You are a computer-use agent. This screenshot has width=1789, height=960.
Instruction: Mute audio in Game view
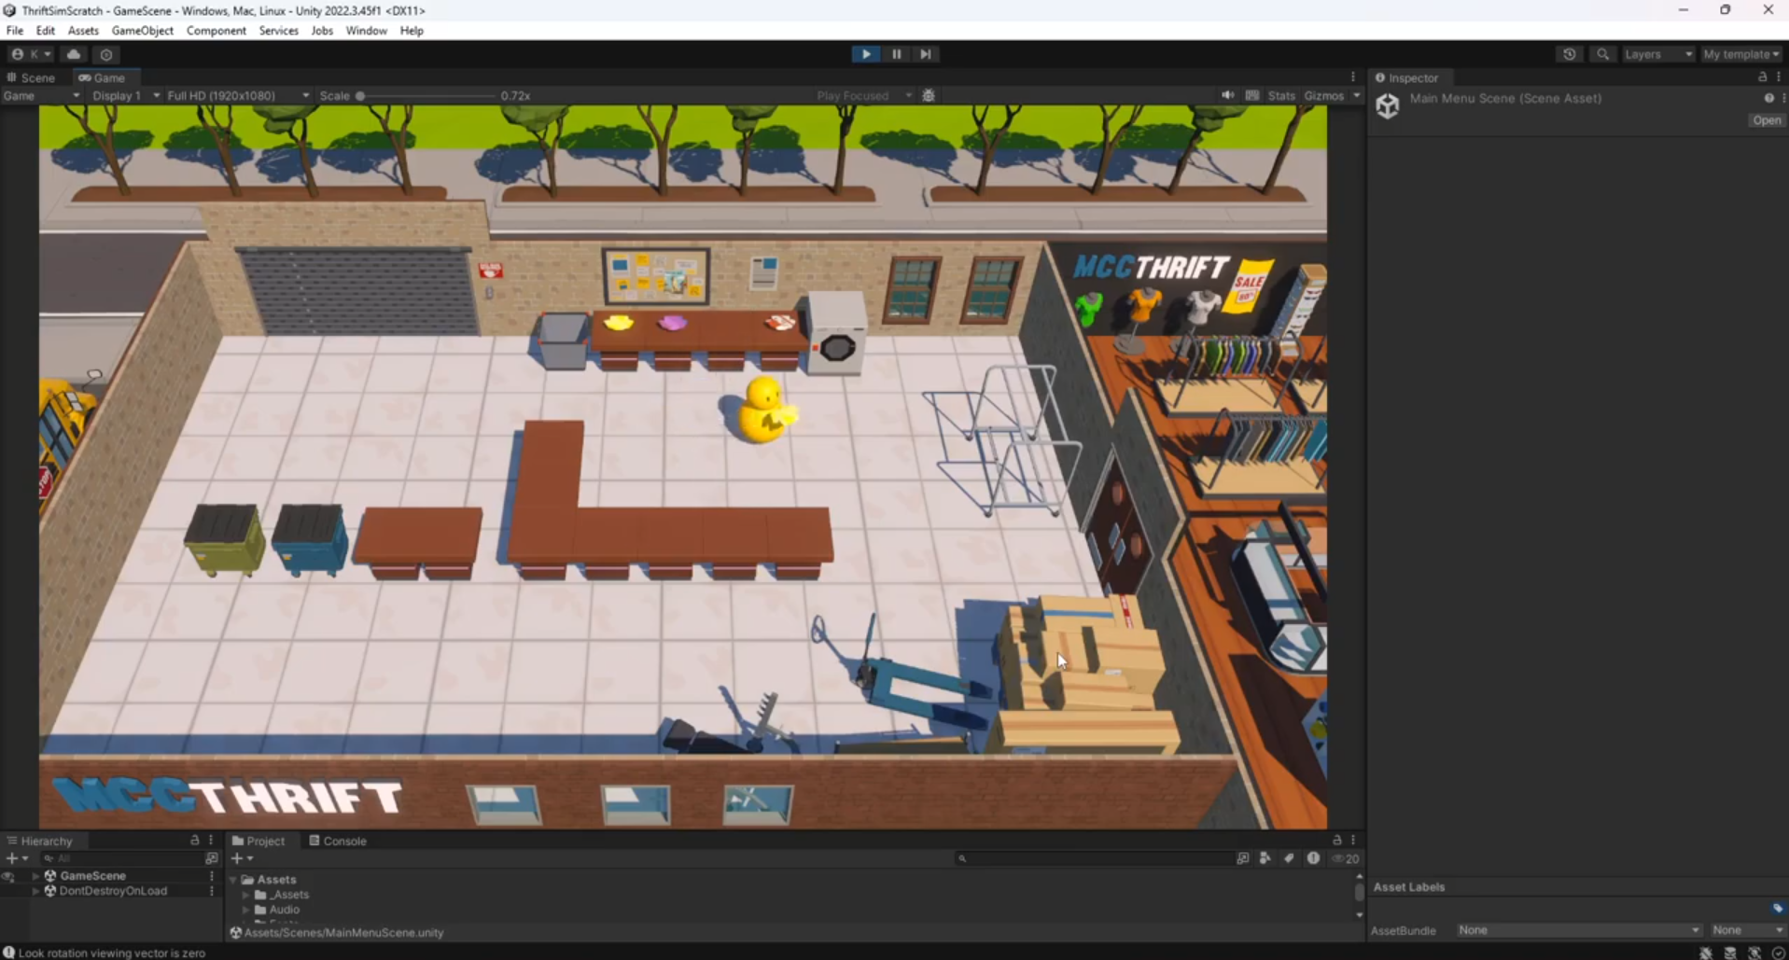(x=1227, y=95)
